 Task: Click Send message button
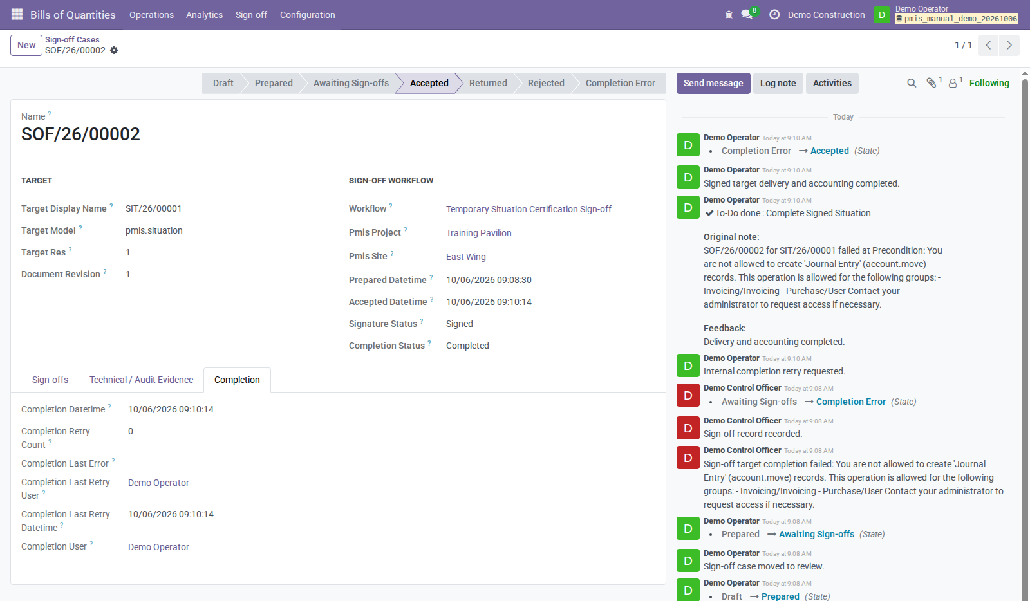click(713, 83)
